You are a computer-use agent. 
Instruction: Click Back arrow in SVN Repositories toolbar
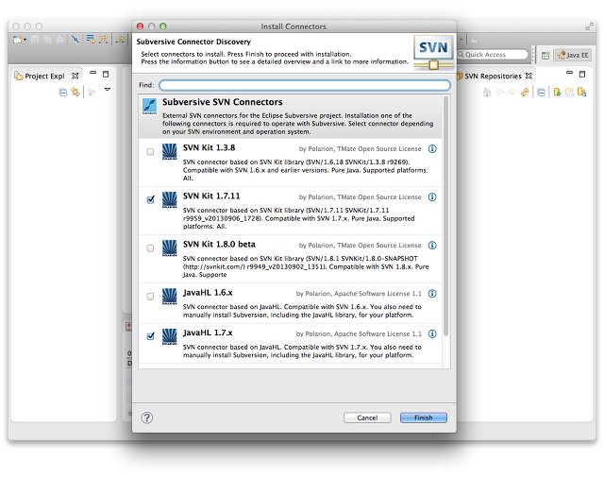[x=499, y=93]
